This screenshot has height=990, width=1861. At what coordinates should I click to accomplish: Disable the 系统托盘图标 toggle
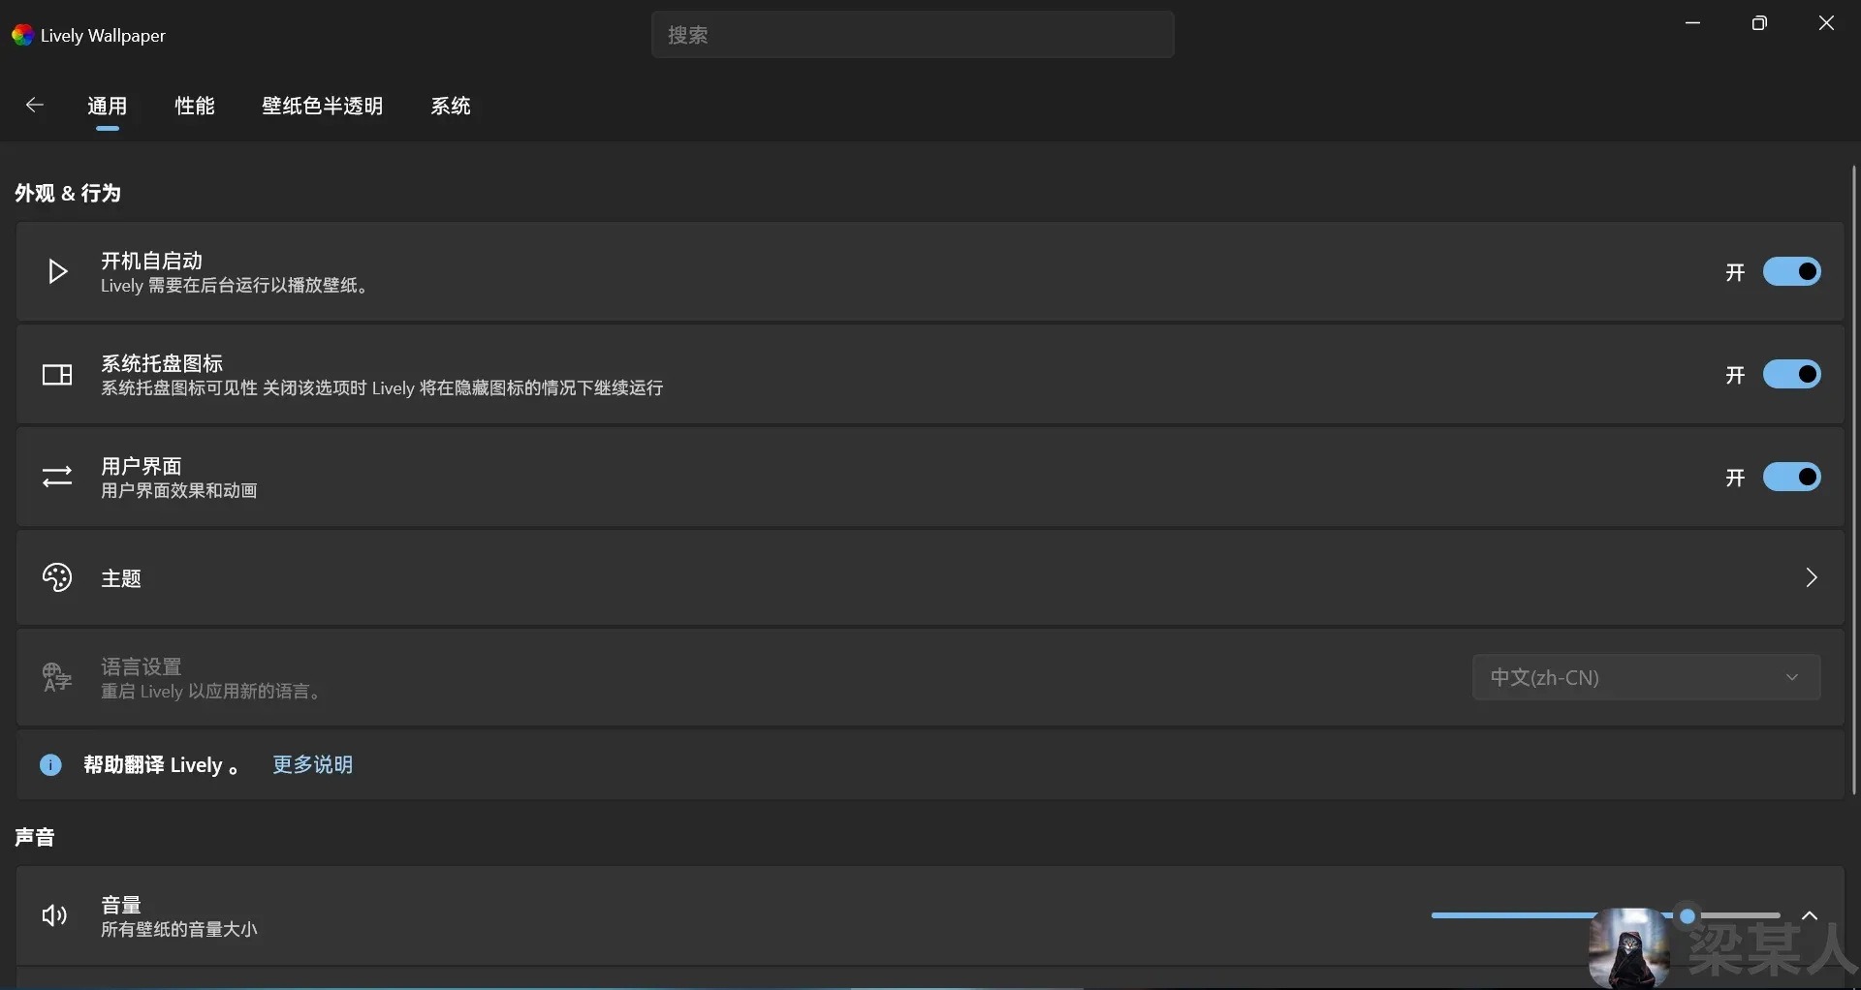tap(1791, 375)
